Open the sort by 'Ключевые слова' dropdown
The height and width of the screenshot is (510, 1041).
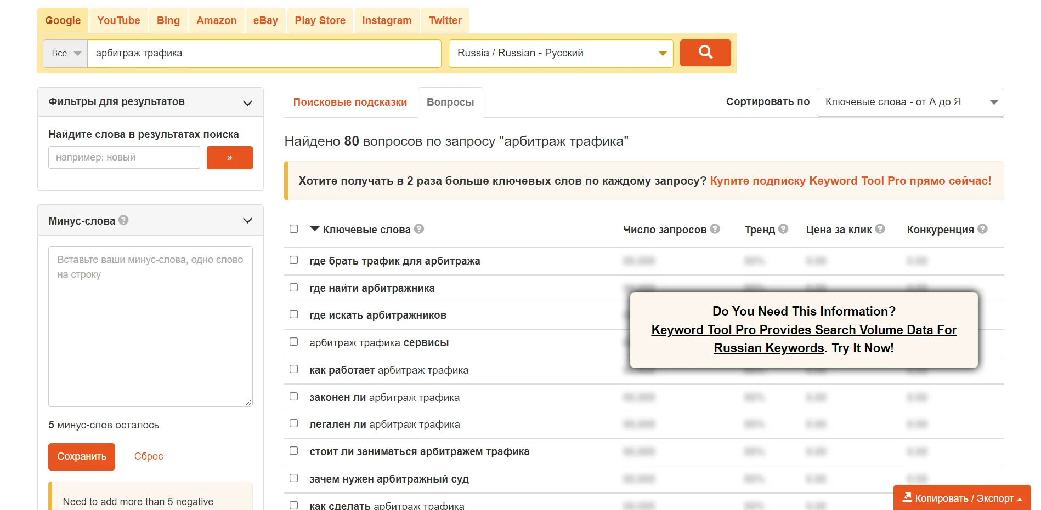pos(910,102)
